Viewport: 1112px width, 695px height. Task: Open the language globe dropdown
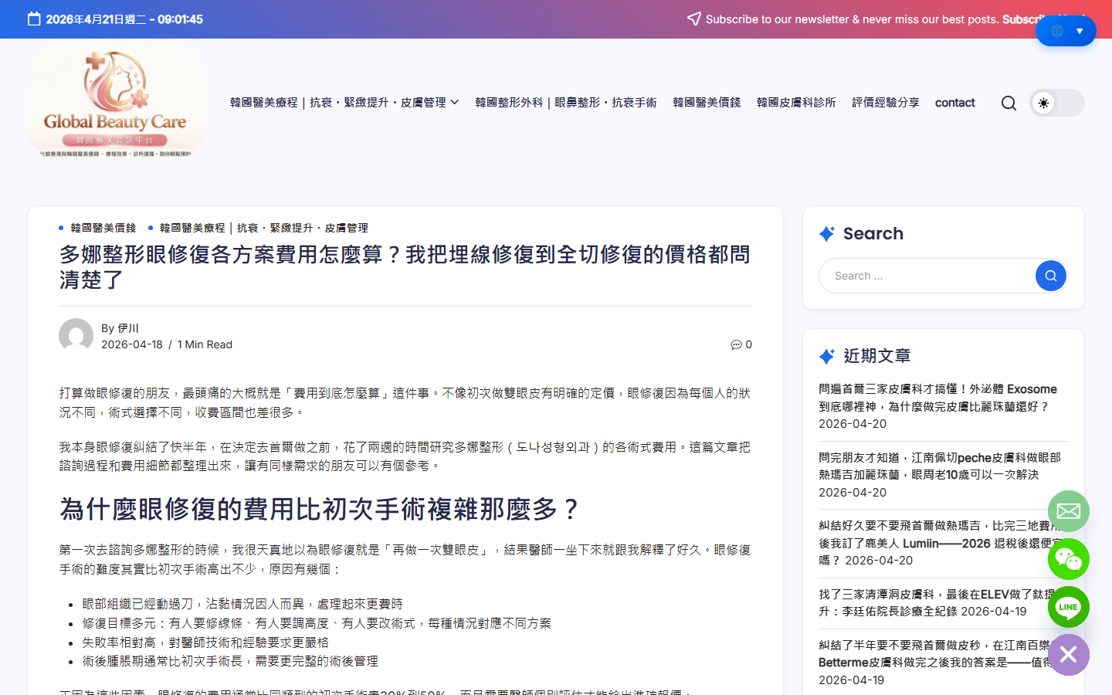[x=1066, y=31]
